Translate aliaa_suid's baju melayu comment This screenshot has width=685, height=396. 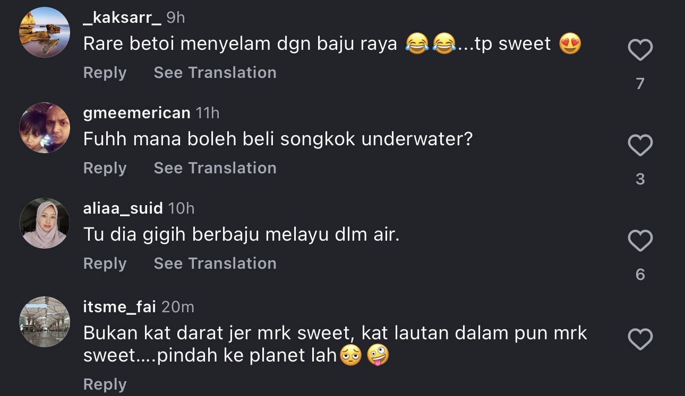coord(215,263)
